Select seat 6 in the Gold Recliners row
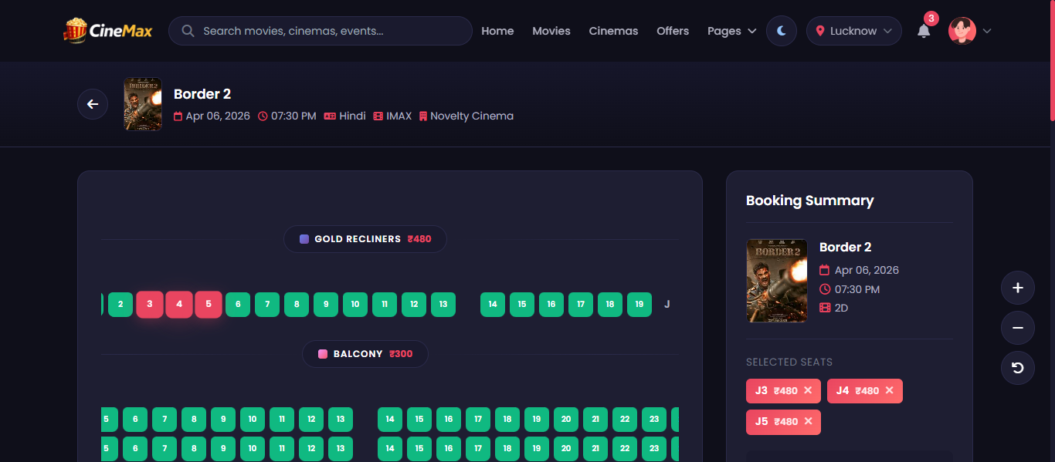Image resolution: width=1055 pixels, height=462 pixels. pyautogui.click(x=238, y=304)
